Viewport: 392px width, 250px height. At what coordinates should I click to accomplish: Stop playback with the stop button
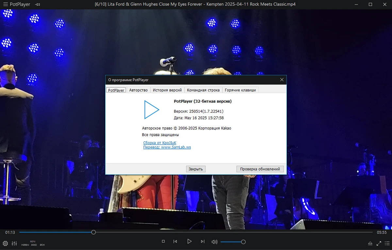(163, 242)
